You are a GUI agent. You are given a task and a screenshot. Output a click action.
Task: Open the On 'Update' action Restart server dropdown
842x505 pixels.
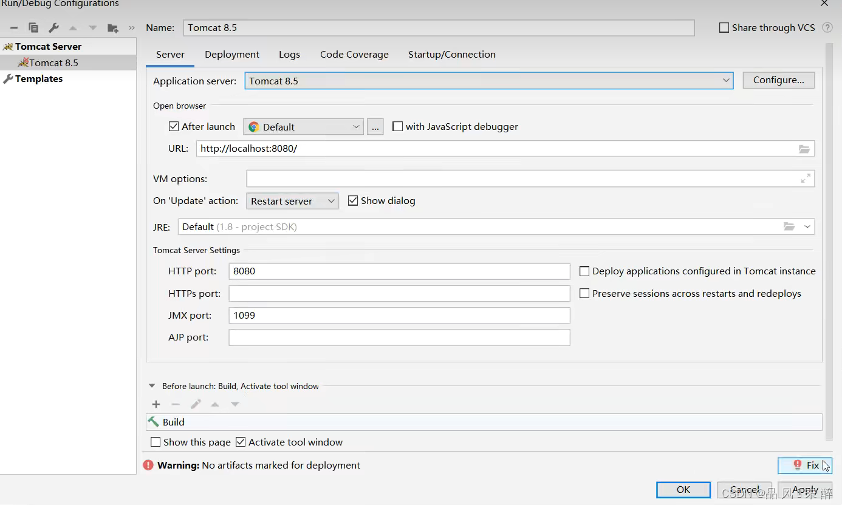[292, 201]
